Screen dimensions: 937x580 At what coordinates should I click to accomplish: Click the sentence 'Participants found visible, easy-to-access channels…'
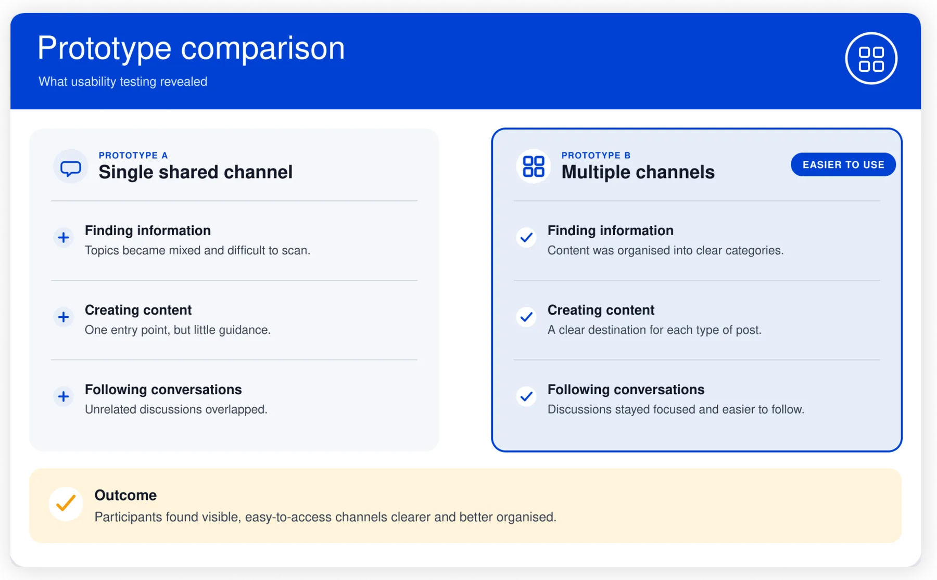coord(325,517)
